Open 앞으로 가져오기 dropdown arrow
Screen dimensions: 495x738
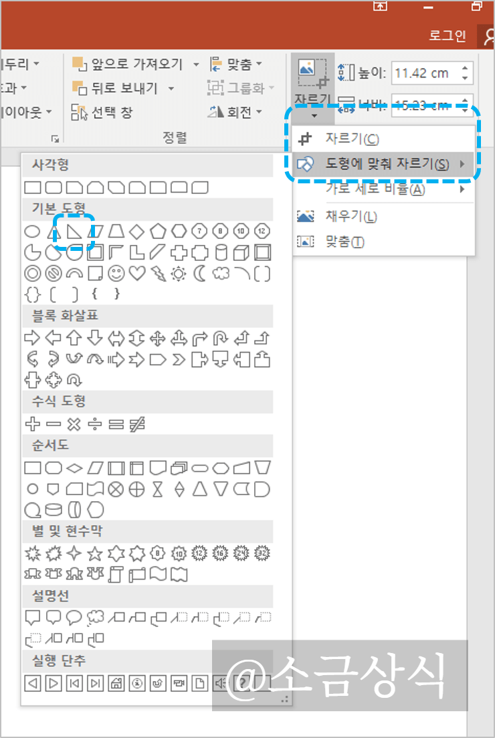click(x=196, y=64)
